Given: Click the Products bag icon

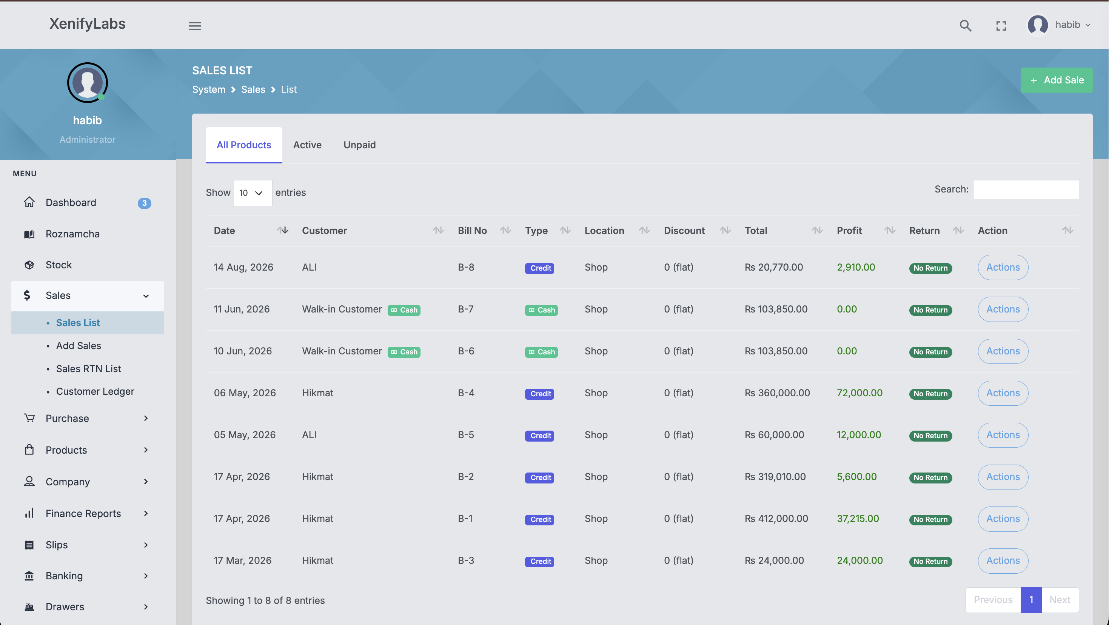Looking at the screenshot, I should 29,450.
